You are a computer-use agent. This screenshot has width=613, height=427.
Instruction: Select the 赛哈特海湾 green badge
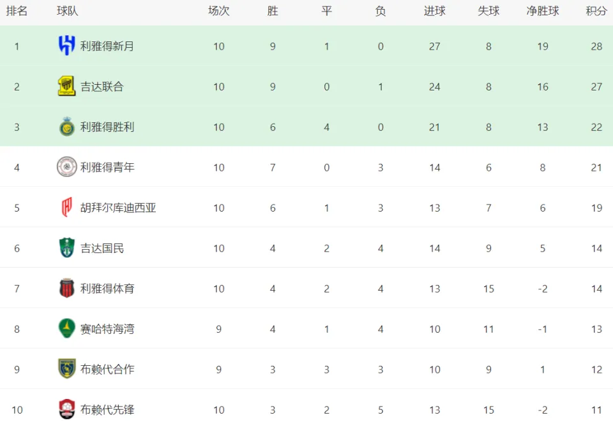pyautogui.click(x=67, y=328)
